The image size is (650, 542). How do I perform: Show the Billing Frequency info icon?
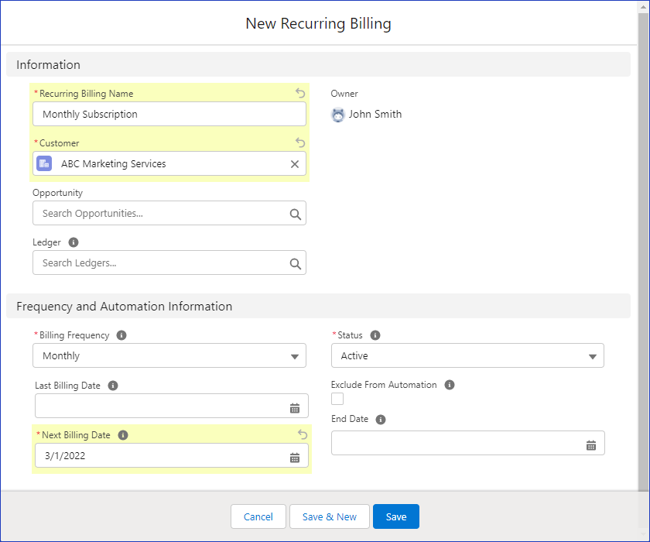tap(121, 335)
